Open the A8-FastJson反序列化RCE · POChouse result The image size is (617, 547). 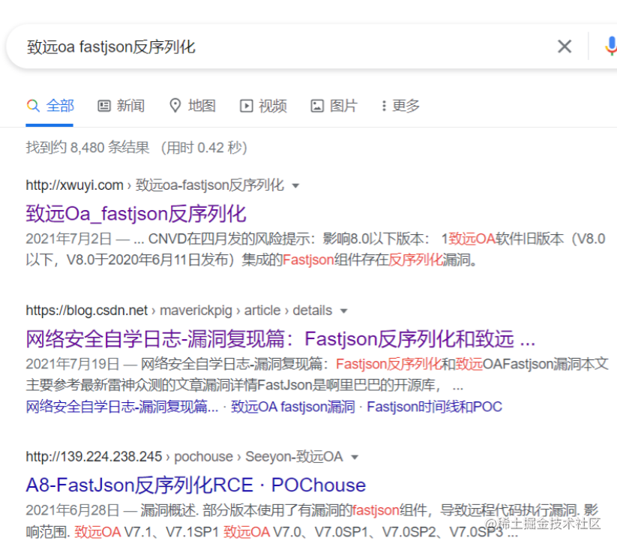[196, 485]
